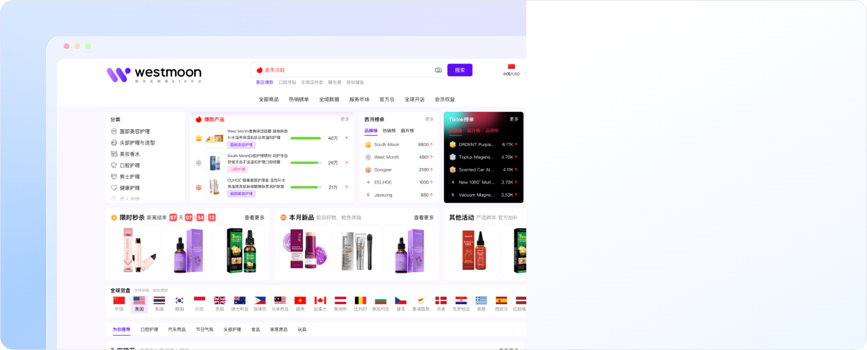
Task: Click the westmoon logo
Action: coord(154,74)
